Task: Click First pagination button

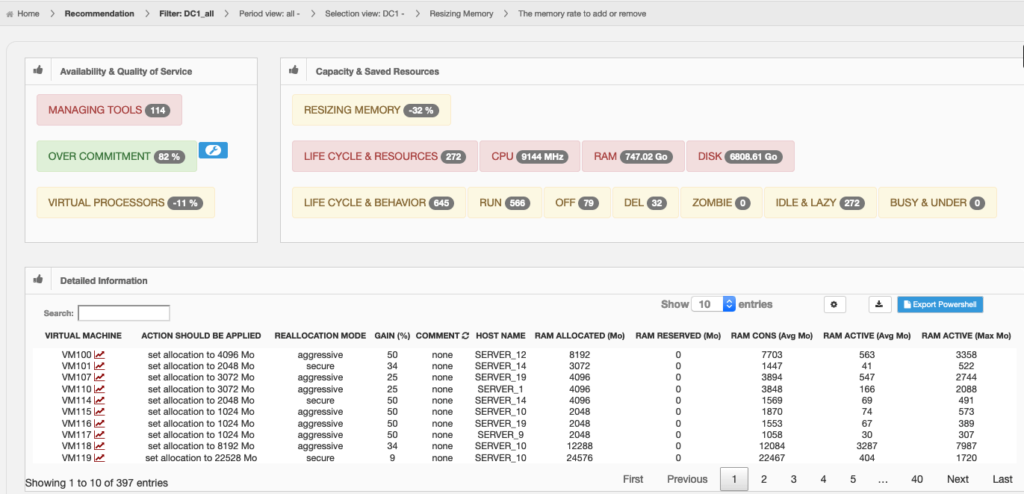Action: click(x=633, y=479)
